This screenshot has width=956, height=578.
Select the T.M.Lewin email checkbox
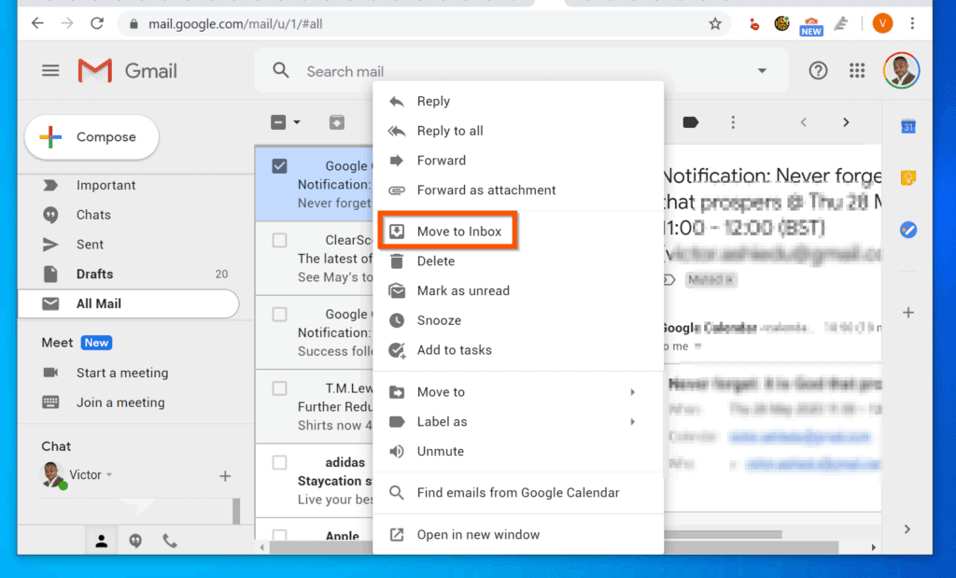tap(279, 388)
